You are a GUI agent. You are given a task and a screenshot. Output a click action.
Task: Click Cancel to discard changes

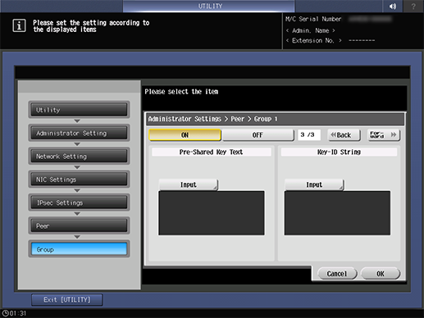[337, 274]
